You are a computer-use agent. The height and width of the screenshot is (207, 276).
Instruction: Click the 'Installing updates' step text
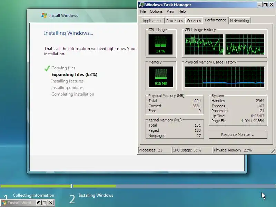click(x=67, y=88)
